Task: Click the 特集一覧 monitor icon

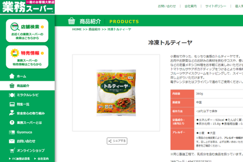Action: (12, 104)
